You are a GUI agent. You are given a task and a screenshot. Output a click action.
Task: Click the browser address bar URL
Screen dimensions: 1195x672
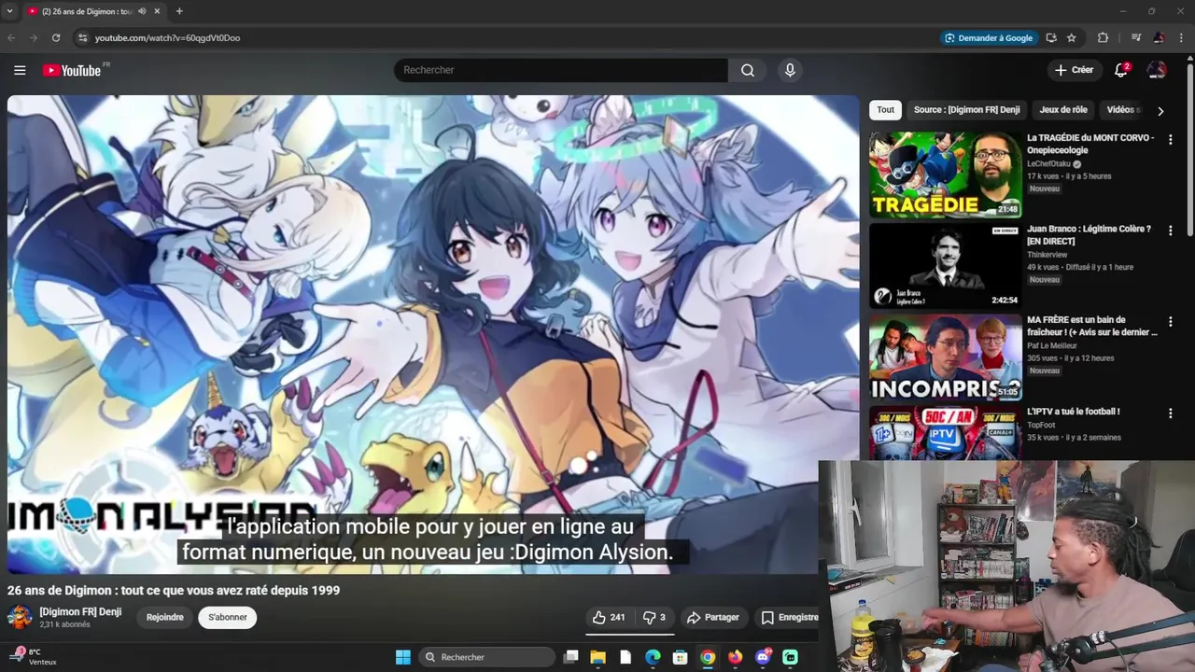click(167, 38)
